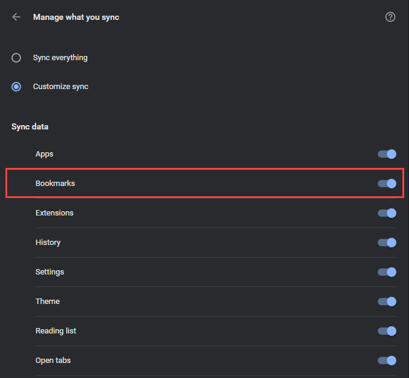Click the History label text
The image size is (409, 378).
point(48,243)
